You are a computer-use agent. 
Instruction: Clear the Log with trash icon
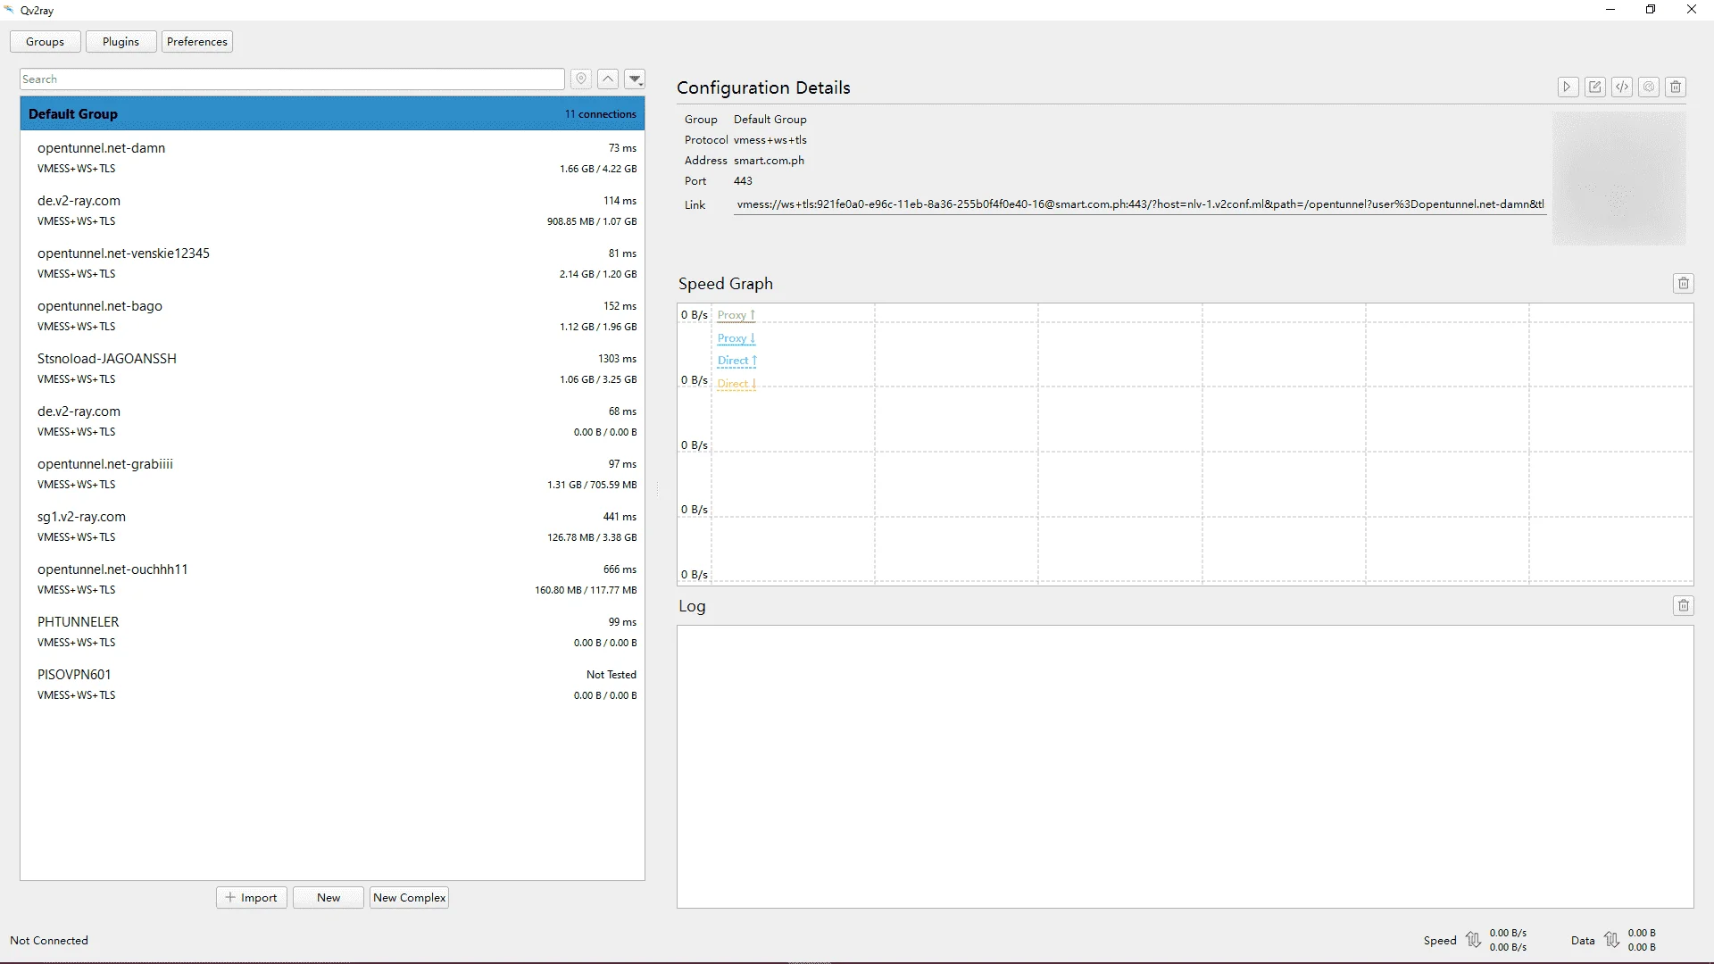pos(1684,606)
